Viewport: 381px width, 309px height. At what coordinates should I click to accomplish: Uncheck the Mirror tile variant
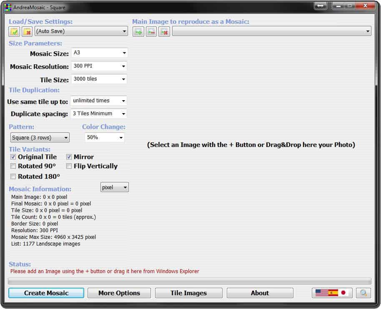[69, 157]
